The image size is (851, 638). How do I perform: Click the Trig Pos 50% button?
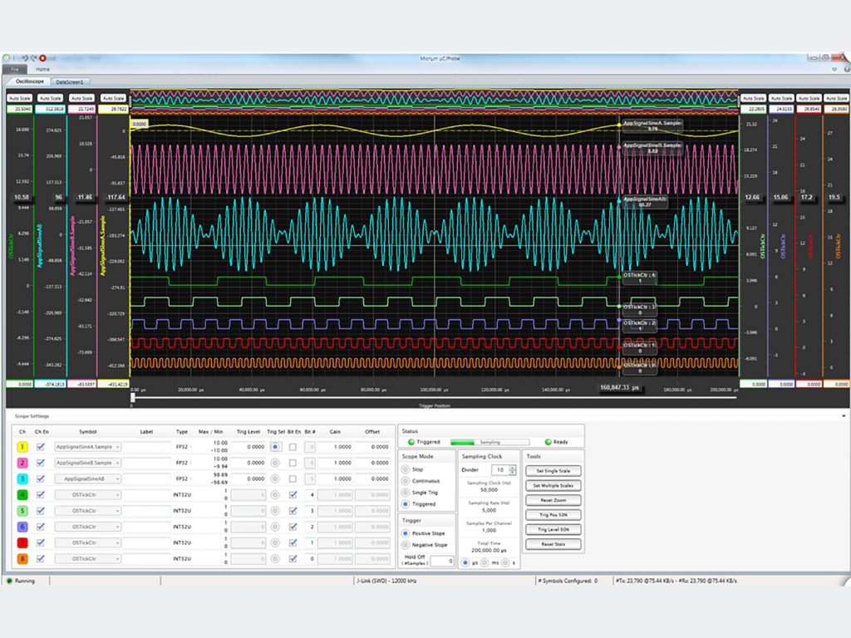pyautogui.click(x=553, y=515)
